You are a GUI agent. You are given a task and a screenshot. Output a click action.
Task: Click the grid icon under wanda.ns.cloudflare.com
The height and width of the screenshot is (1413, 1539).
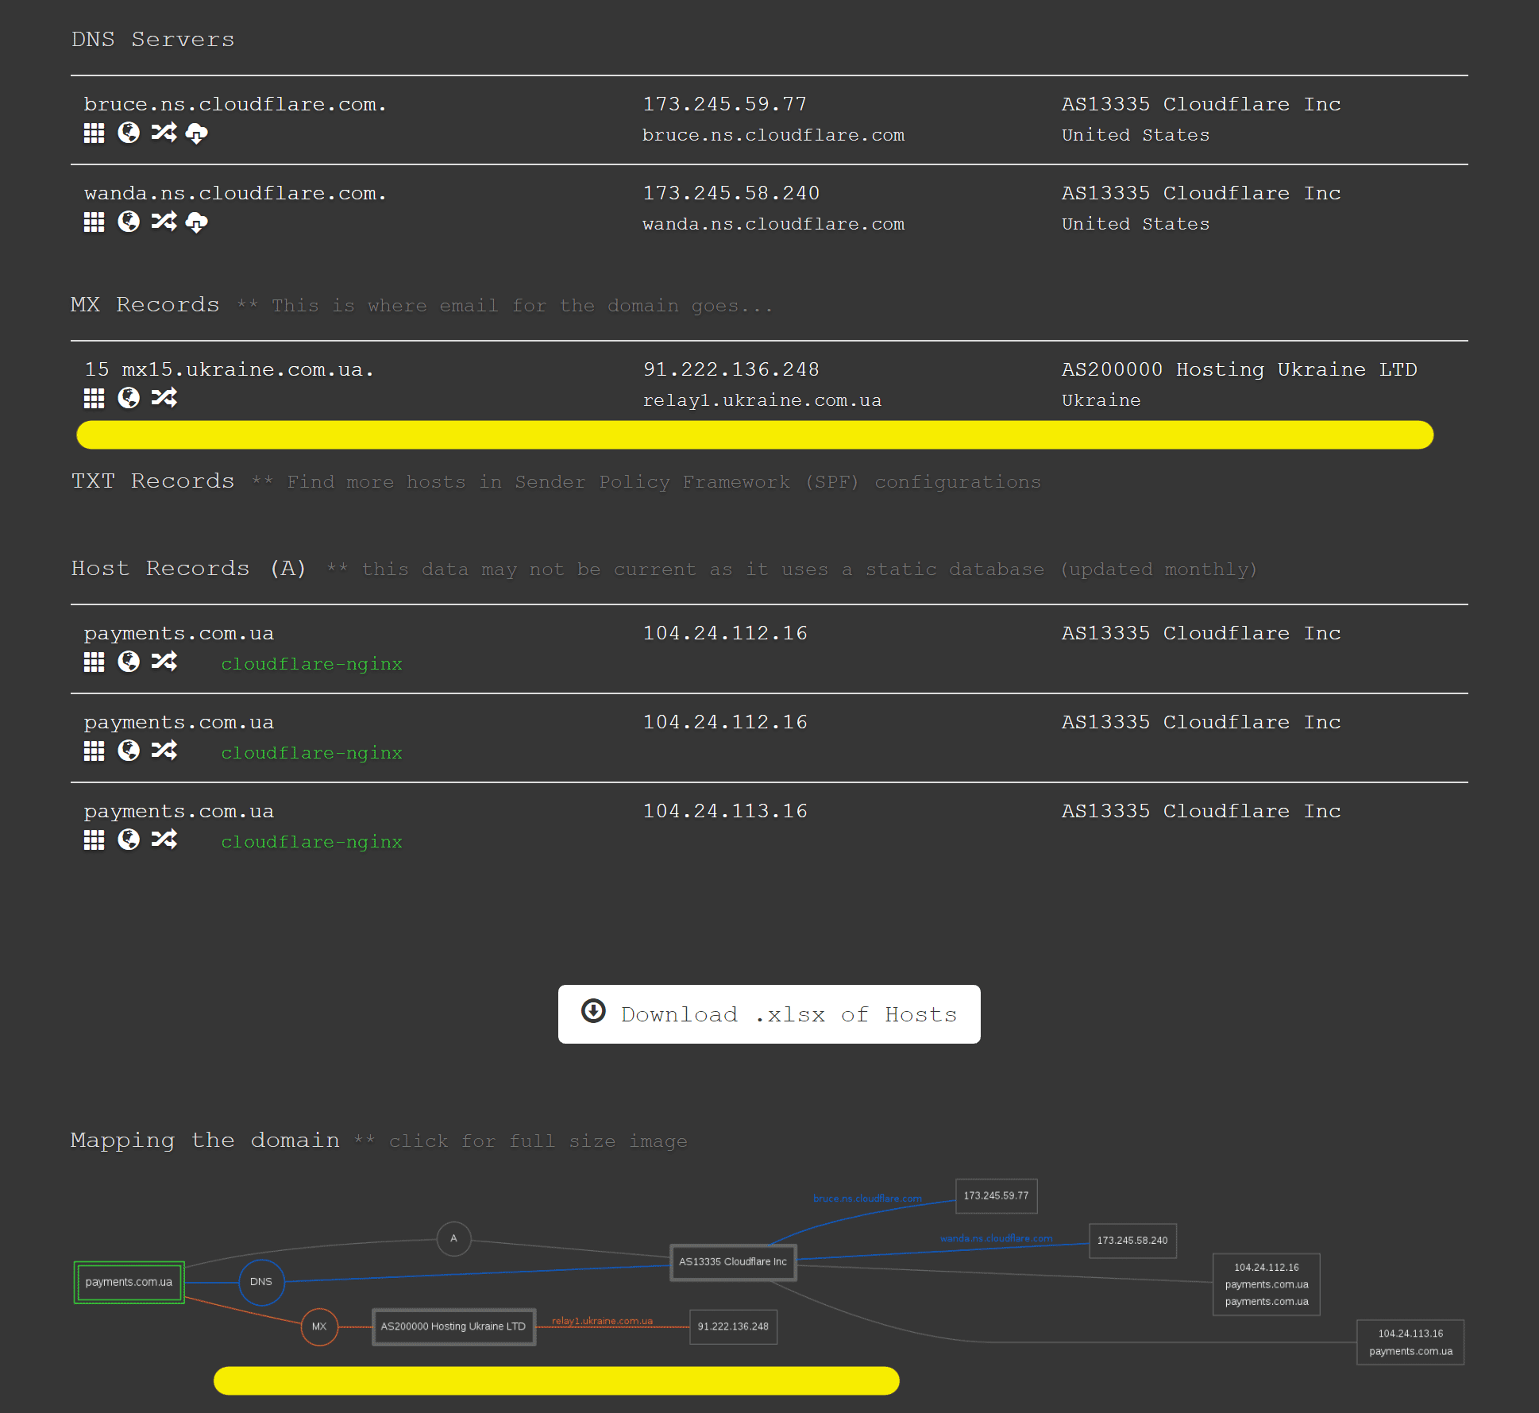click(x=94, y=222)
